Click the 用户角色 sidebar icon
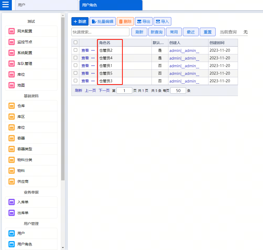 (12, 244)
